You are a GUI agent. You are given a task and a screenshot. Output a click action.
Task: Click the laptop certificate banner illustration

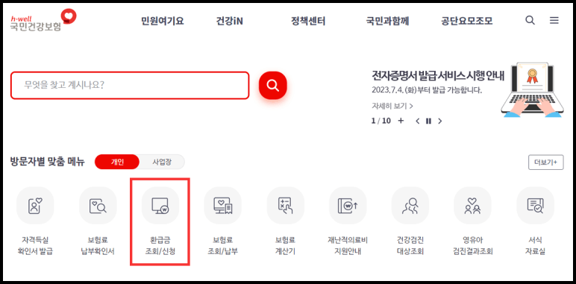point(532,90)
